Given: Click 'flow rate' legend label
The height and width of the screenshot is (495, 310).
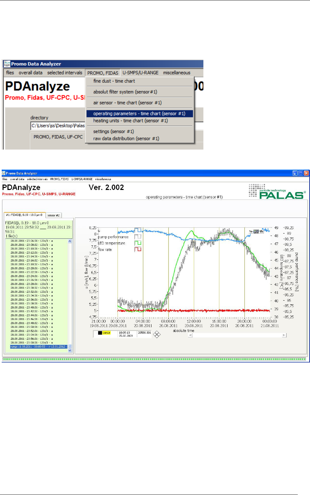Looking at the screenshot, I should pyautogui.click(x=105, y=250).
